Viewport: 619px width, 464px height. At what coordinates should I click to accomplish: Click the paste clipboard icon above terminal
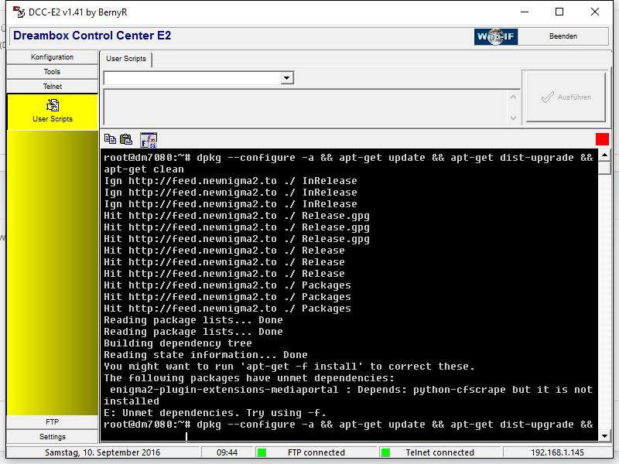pyautogui.click(x=126, y=140)
